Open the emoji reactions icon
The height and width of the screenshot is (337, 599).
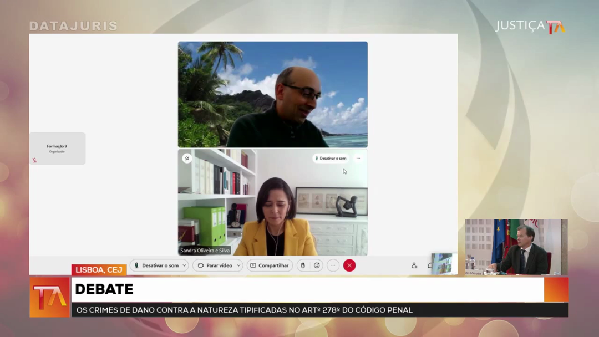point(317,265)
